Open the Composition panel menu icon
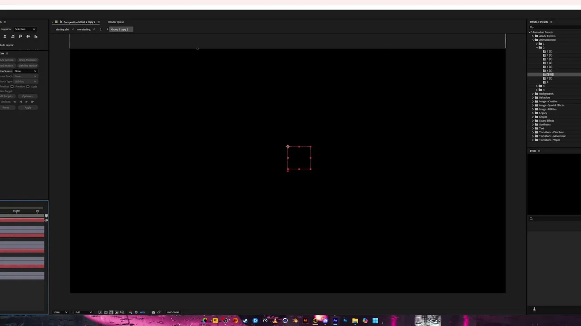Viewport: 581px width, 326px height. [98, 22]
